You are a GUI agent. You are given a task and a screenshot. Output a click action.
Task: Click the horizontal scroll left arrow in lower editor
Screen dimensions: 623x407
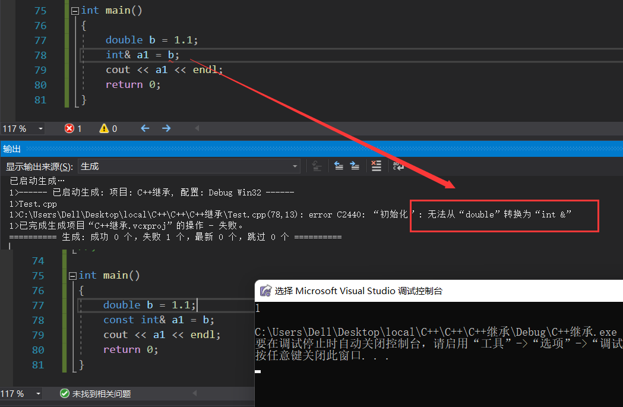(195, 393)
